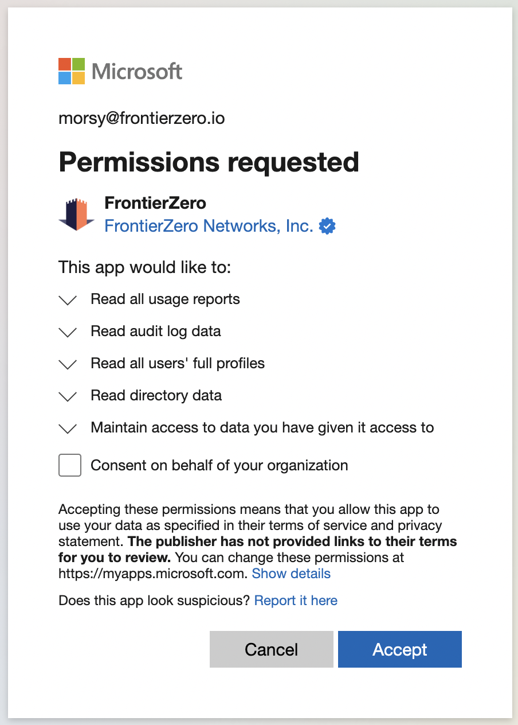This screenshot has width=518, height=725.
Task: Click the morsy@frontierzero.io account email
Action: point(142,119)
